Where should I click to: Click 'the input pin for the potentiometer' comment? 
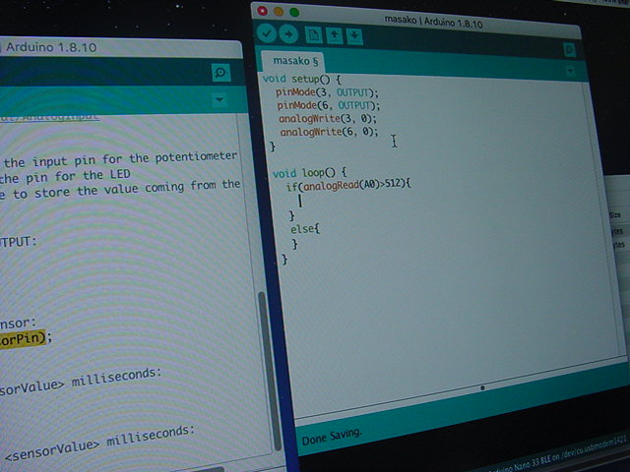pyautogui.click(x=120, y=159)
